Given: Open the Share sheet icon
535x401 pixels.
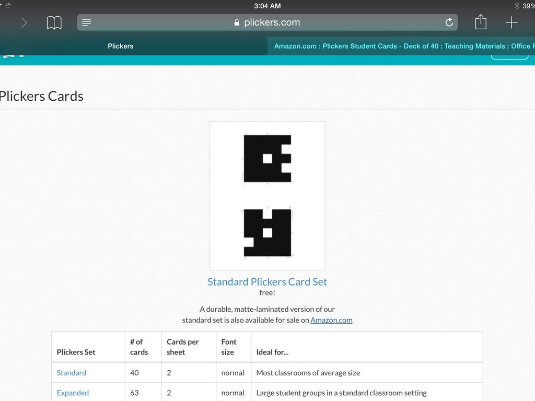Looking at the screenshot, I should pyautogui.click(x=481, y=22).
